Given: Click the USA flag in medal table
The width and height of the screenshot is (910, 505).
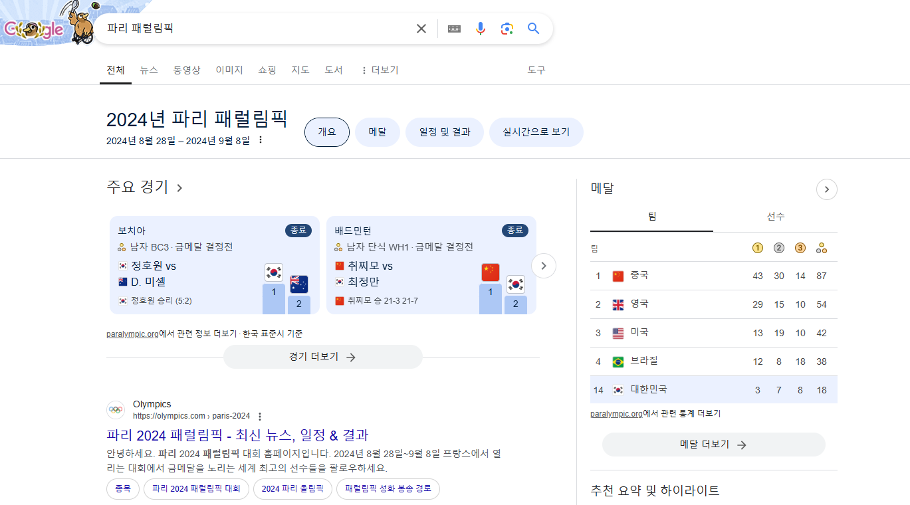Looking at the screenshot, I should [618, 333].
